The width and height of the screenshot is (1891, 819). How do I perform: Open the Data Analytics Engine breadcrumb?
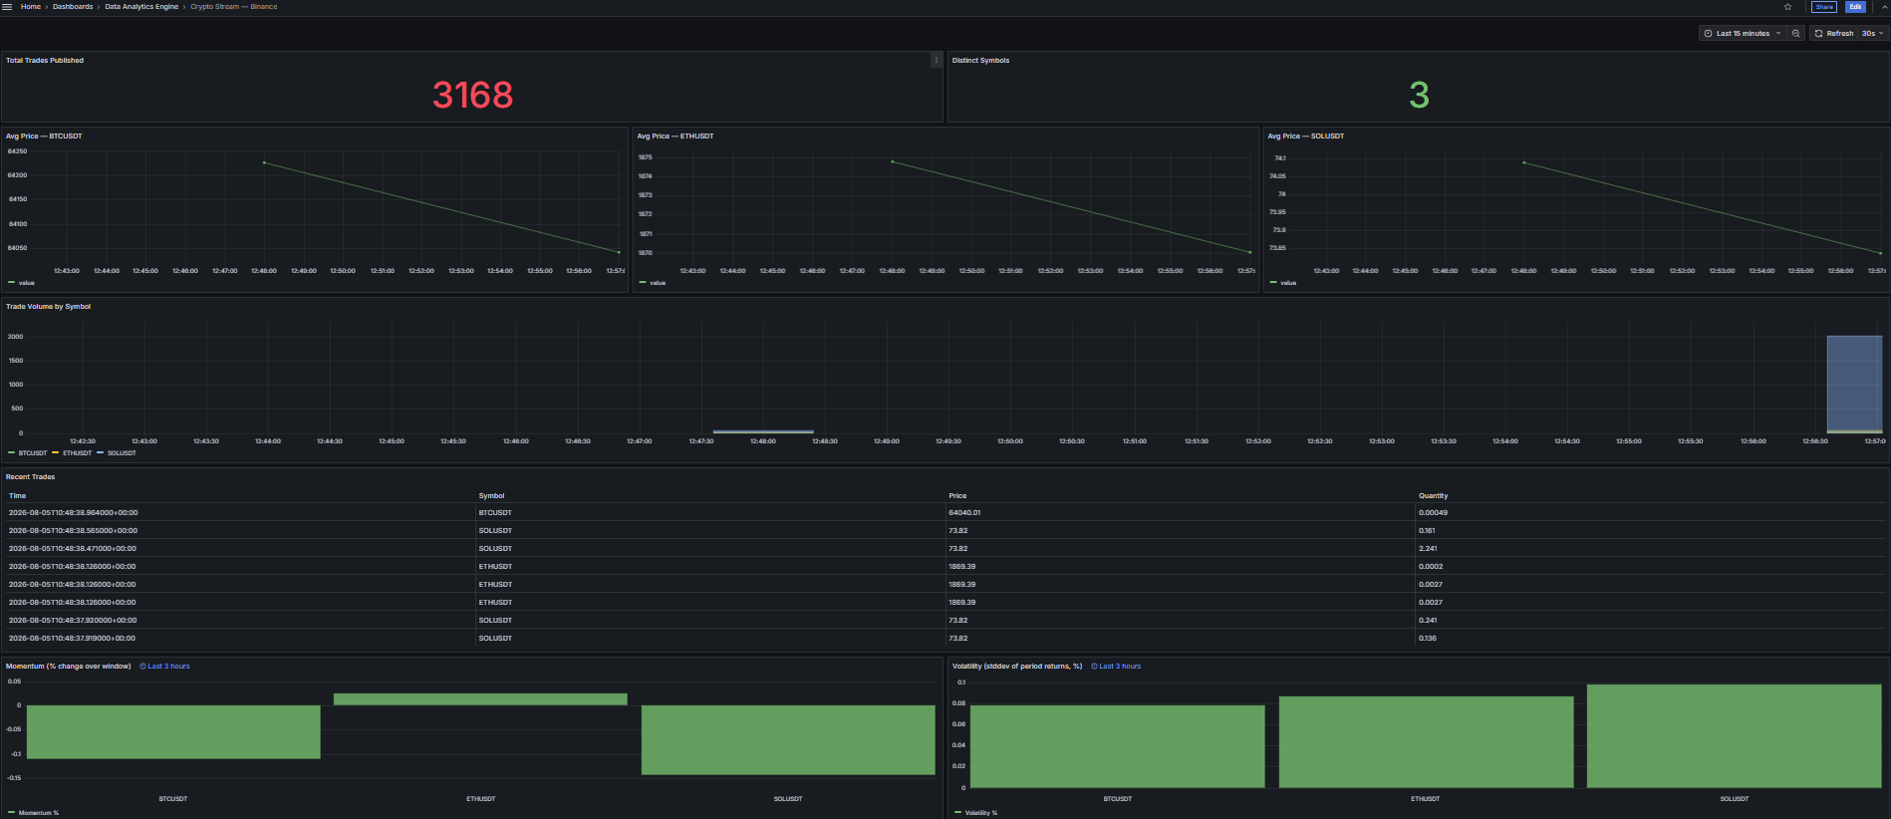tap(141, 7)
